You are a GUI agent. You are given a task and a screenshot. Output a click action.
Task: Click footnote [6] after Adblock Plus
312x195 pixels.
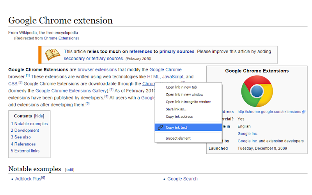coord(43,178)
